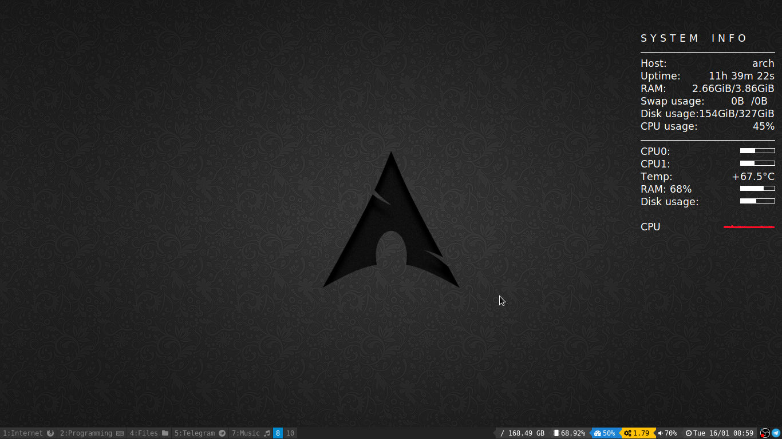Select the music note icon beside 7:Music
The image size is (782, 439).
tap(266, 433)
